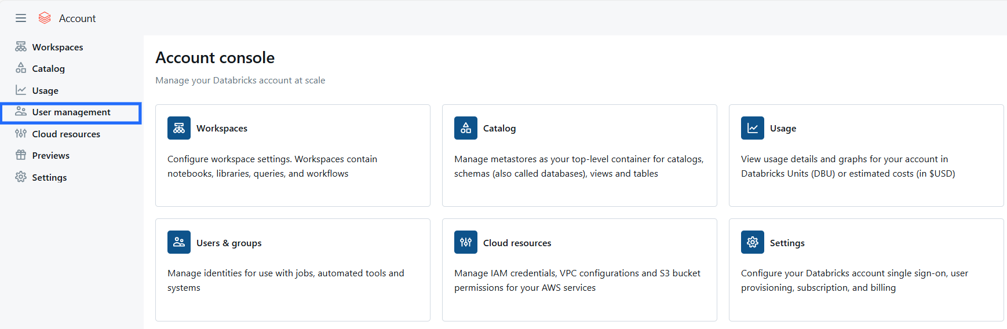1007x329 pixels.
Task: Toggle the hamburger sidebar menu
Action: click(21, 18)
